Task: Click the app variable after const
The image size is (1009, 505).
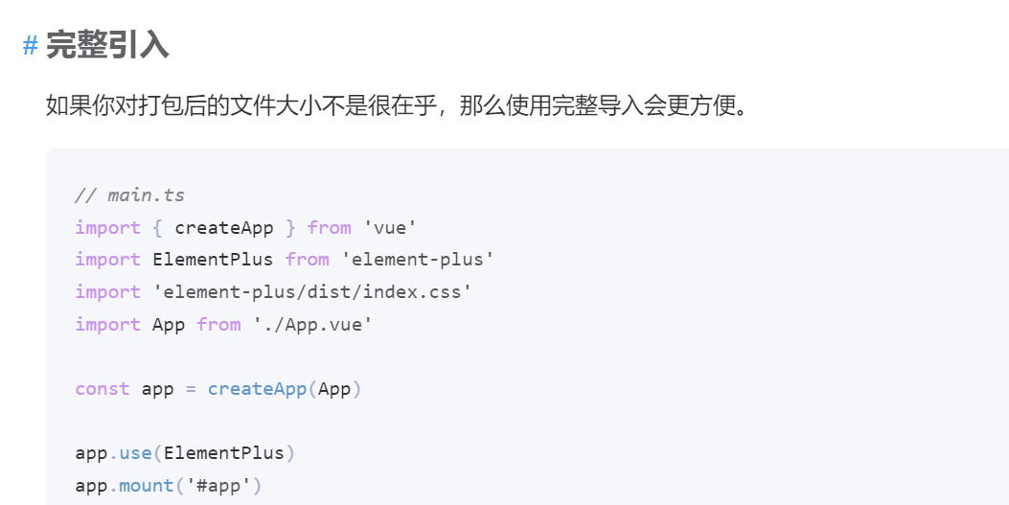Action: click(x=158, y=389)
